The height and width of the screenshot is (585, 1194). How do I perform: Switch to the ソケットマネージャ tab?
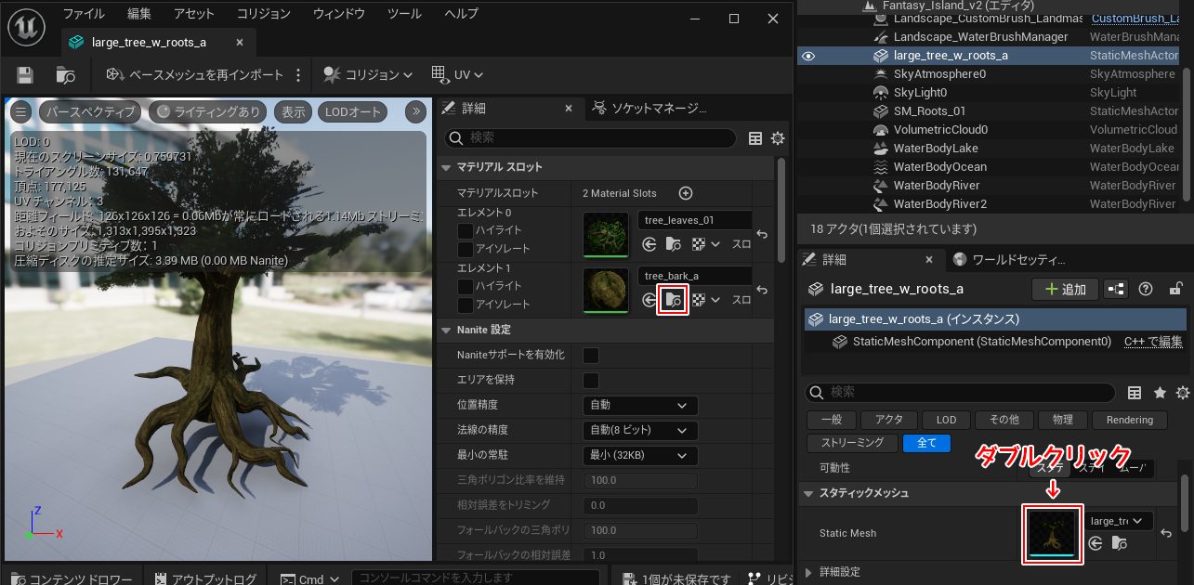click(x=649, y=109)
